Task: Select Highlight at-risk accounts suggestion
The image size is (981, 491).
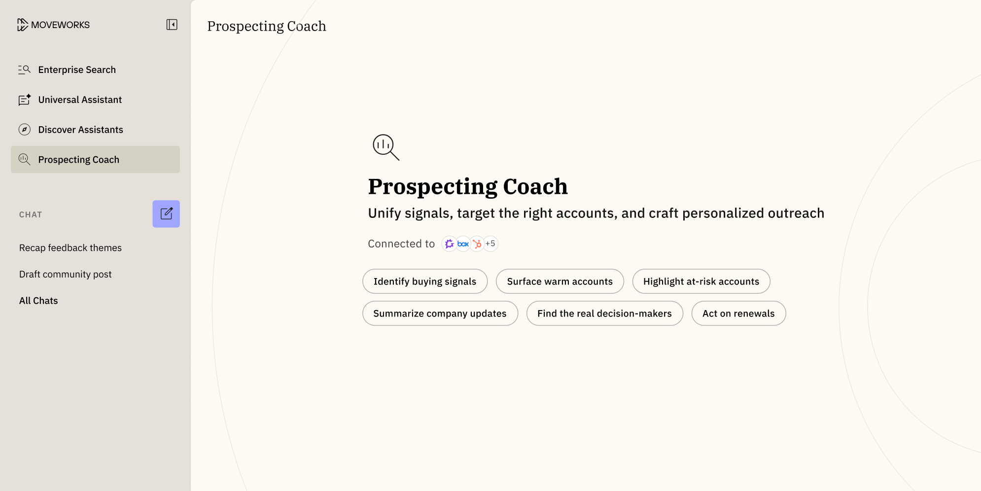Action: pyautogui.click(x=701, y=281)
